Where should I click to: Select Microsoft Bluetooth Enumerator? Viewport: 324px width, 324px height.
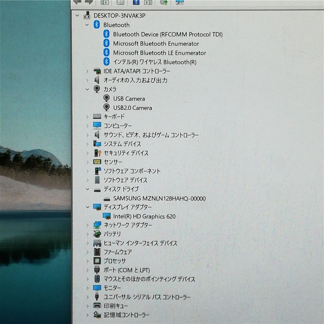pos(156,43)
